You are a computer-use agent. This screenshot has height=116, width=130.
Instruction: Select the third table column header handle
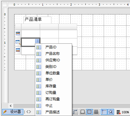68,27
